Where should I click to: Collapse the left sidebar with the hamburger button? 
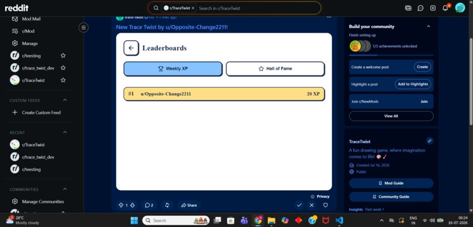[83, 27]
